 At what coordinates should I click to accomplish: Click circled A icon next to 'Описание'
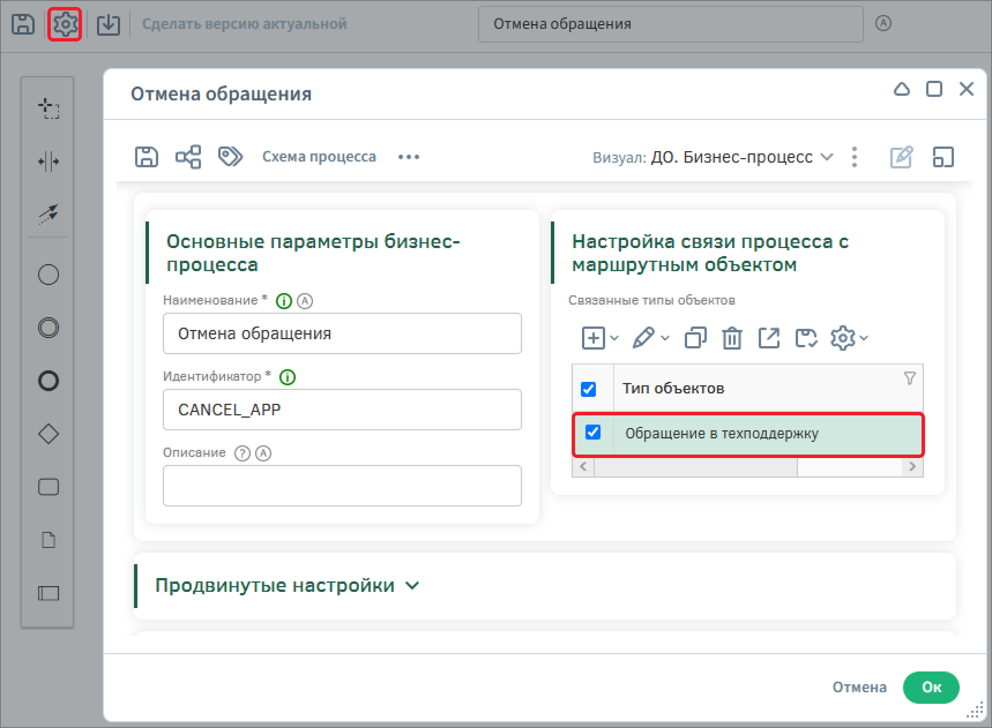pos(263,453)
